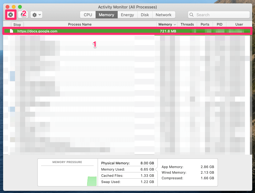Screen dimensions: 255x193
Task: Click the document icon beside docs.google.com
Action: click(x=12, y=31)
